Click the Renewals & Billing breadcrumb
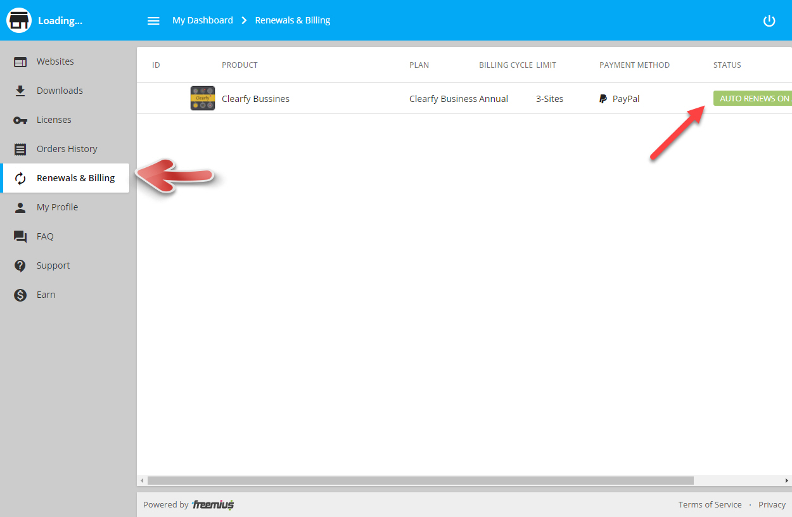 point(293,20)
